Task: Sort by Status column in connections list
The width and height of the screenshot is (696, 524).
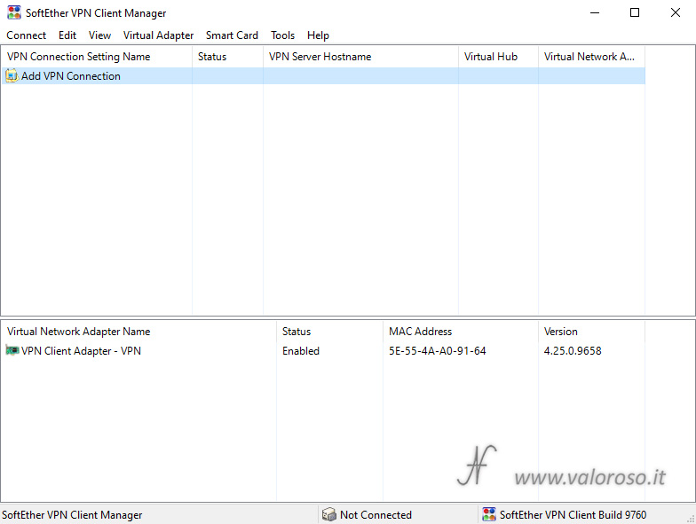Action: [x=227, y=57]
